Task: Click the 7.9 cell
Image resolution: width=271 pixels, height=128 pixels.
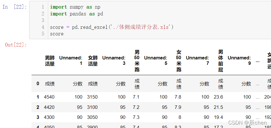Action: point(178,107)
